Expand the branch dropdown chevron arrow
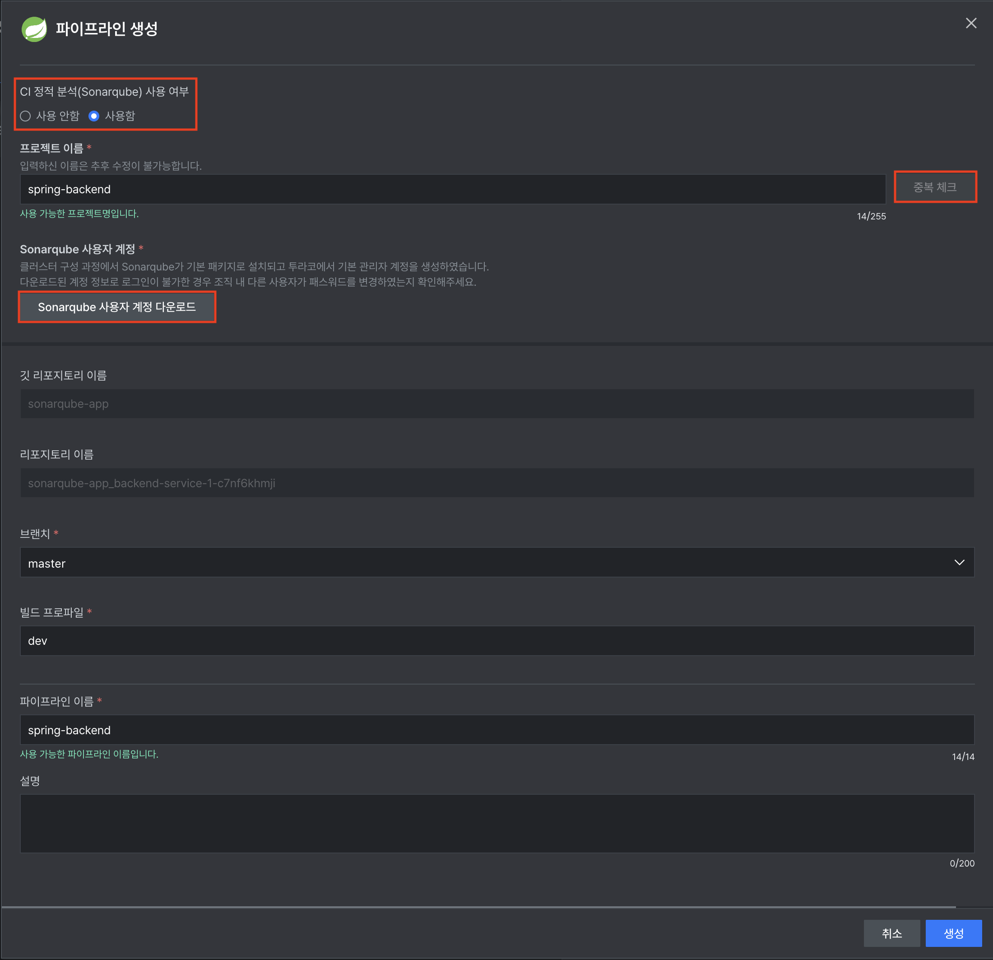The width and height of the screenshot is (993, 960). (959, 562)
